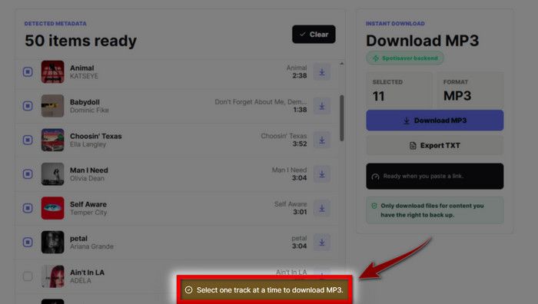The width and height of the screenshot is (538, 304).
Task: Click the Babydoll song title
Action: (x=85, y=102)
